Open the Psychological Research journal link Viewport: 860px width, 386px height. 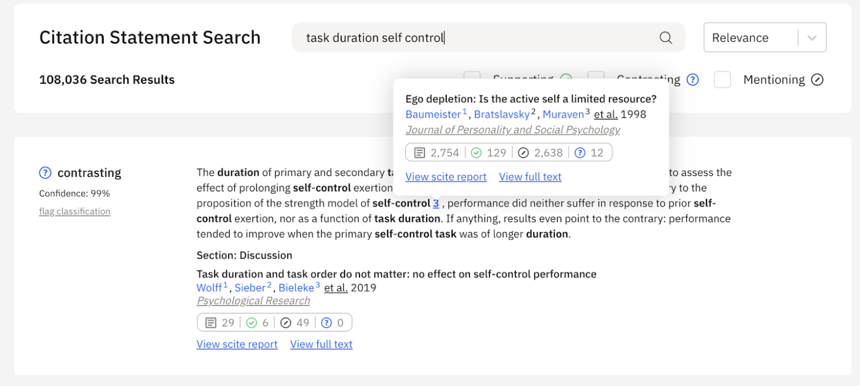(253, 301)
